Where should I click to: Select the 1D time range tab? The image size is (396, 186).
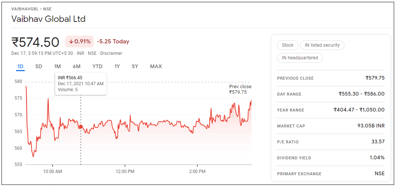(x=20, y=67)
